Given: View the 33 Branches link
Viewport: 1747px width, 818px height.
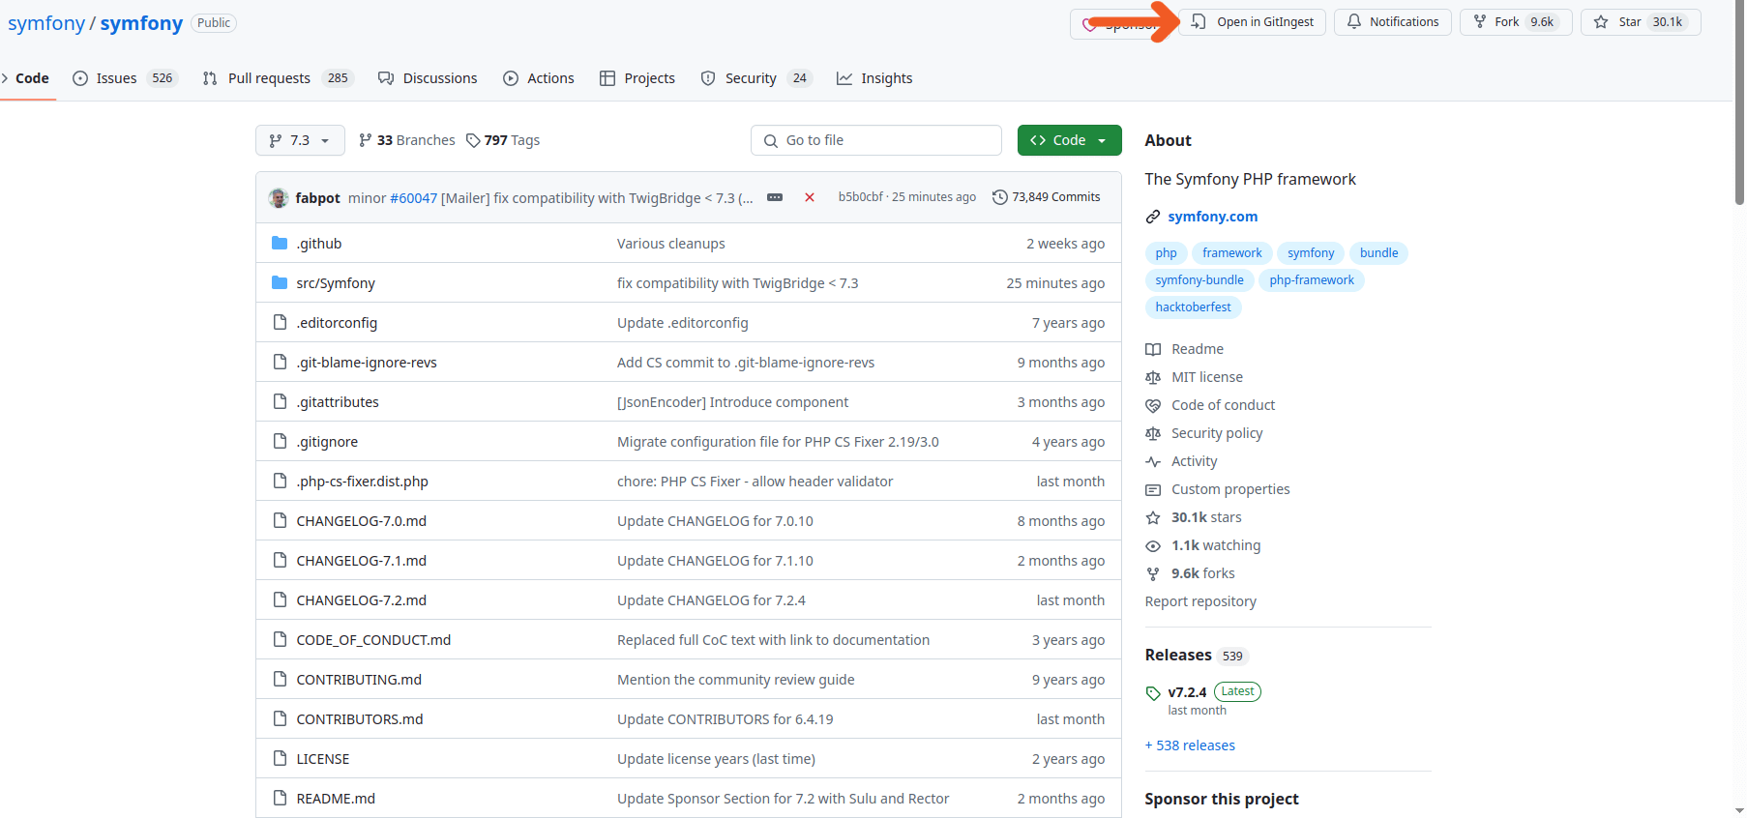Looking at the screenshot, I should point(406,140).
